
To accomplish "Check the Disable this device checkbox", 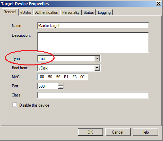I will (x=15, y=105).
